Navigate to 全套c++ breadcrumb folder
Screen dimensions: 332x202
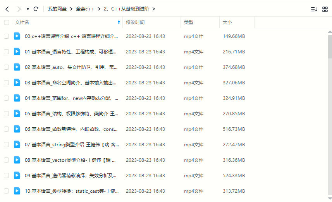pyautogui.click(x=85, y=9)
